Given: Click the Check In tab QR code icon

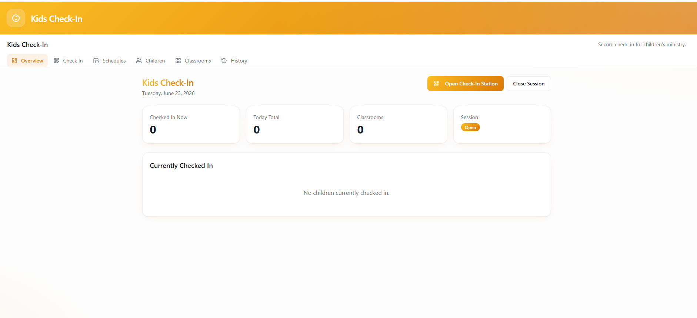Looking at the screenshot, I should click(57, 61).
